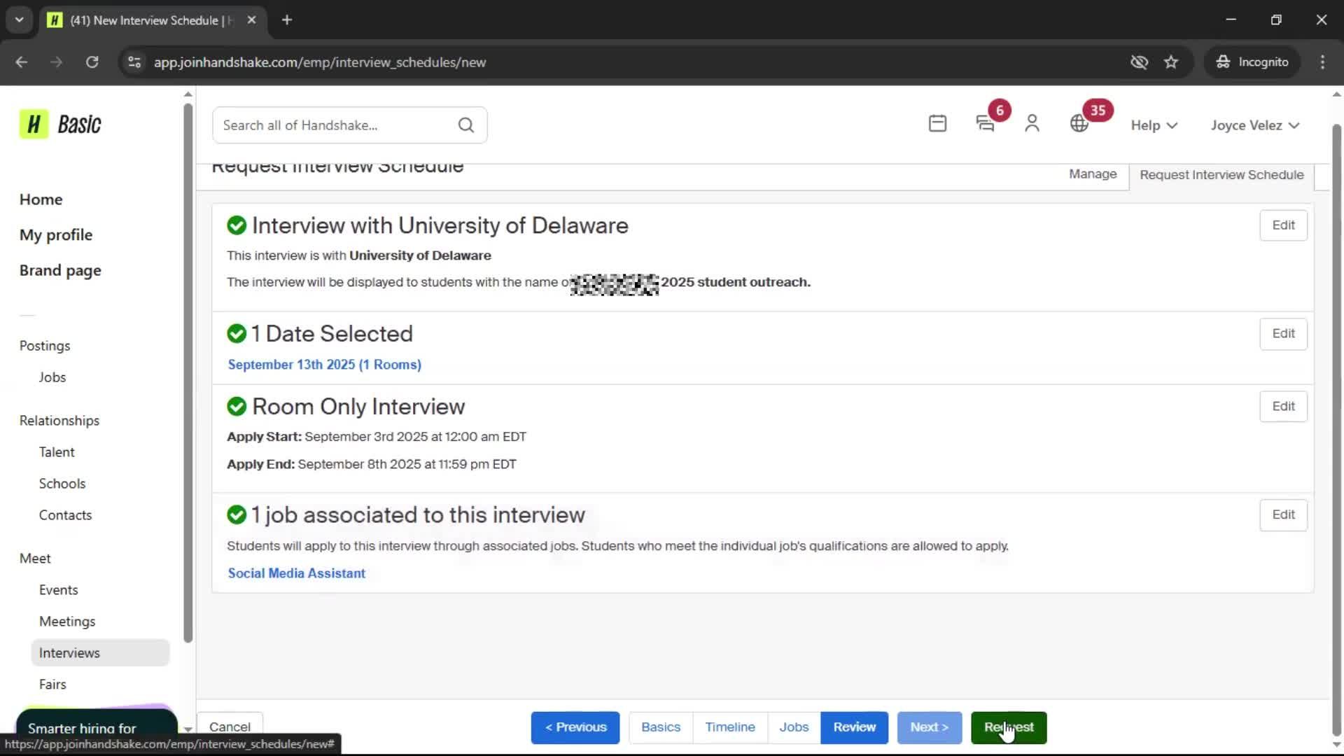Open Joyce Velez account menu
This screenshot has height=756, width=1344.
coord(1255,125)
